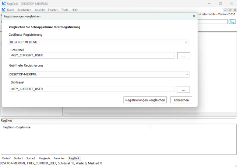Restore the inner MDI child window
Image resolution: width=237 pixels, height=167 pixels.
pyautogui.click(x=230, y=10)
